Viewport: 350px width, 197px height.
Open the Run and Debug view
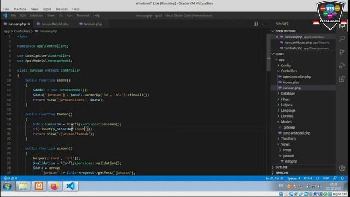342,66
